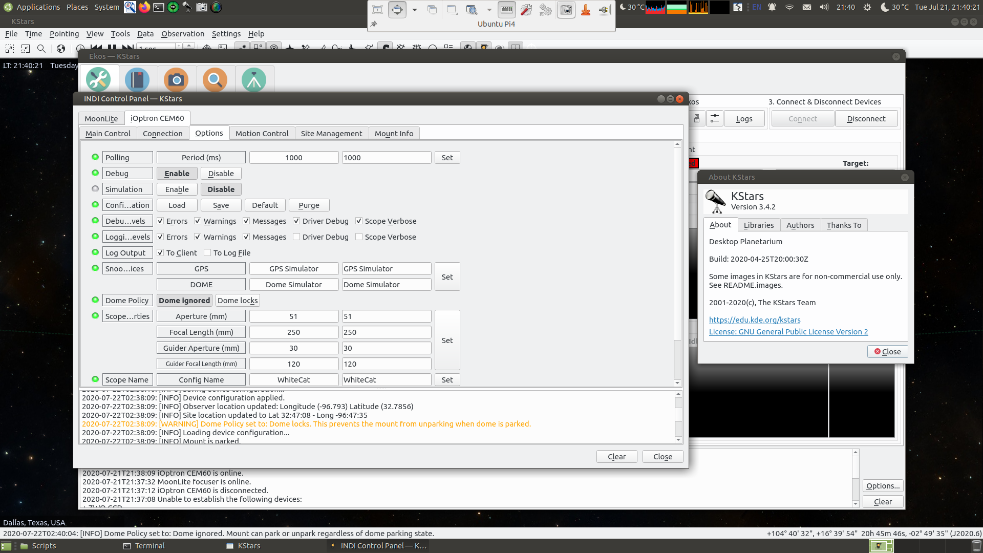This screenshot has height=553, width=983.
Task: Switch to Libraries tab in About KStars
Action: pos(759,225)
